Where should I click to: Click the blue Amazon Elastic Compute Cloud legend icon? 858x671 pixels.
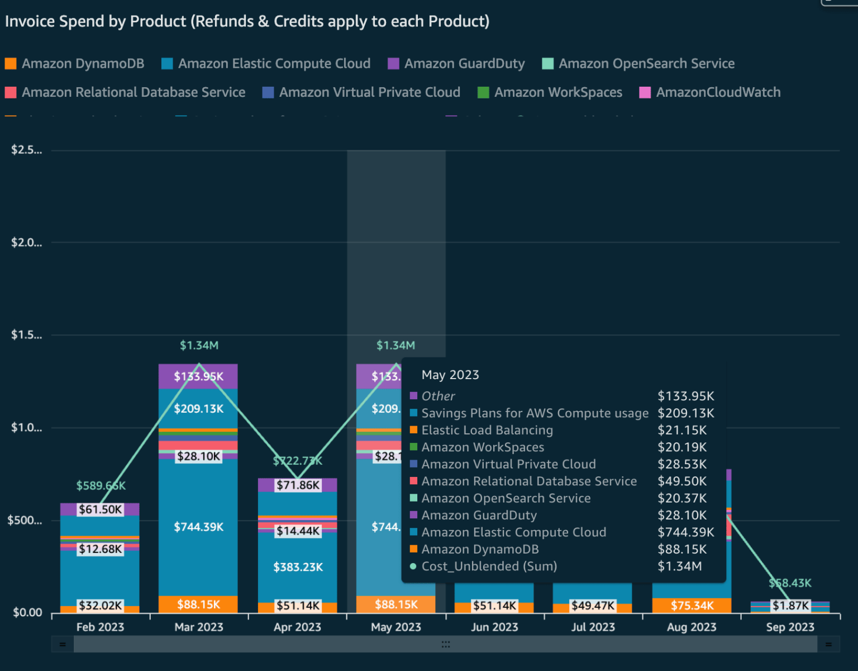(x=166, y=63)
